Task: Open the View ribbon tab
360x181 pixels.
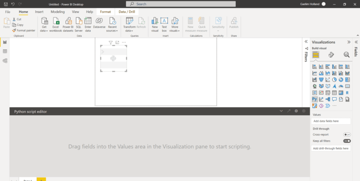Action: tap(75, 12)
